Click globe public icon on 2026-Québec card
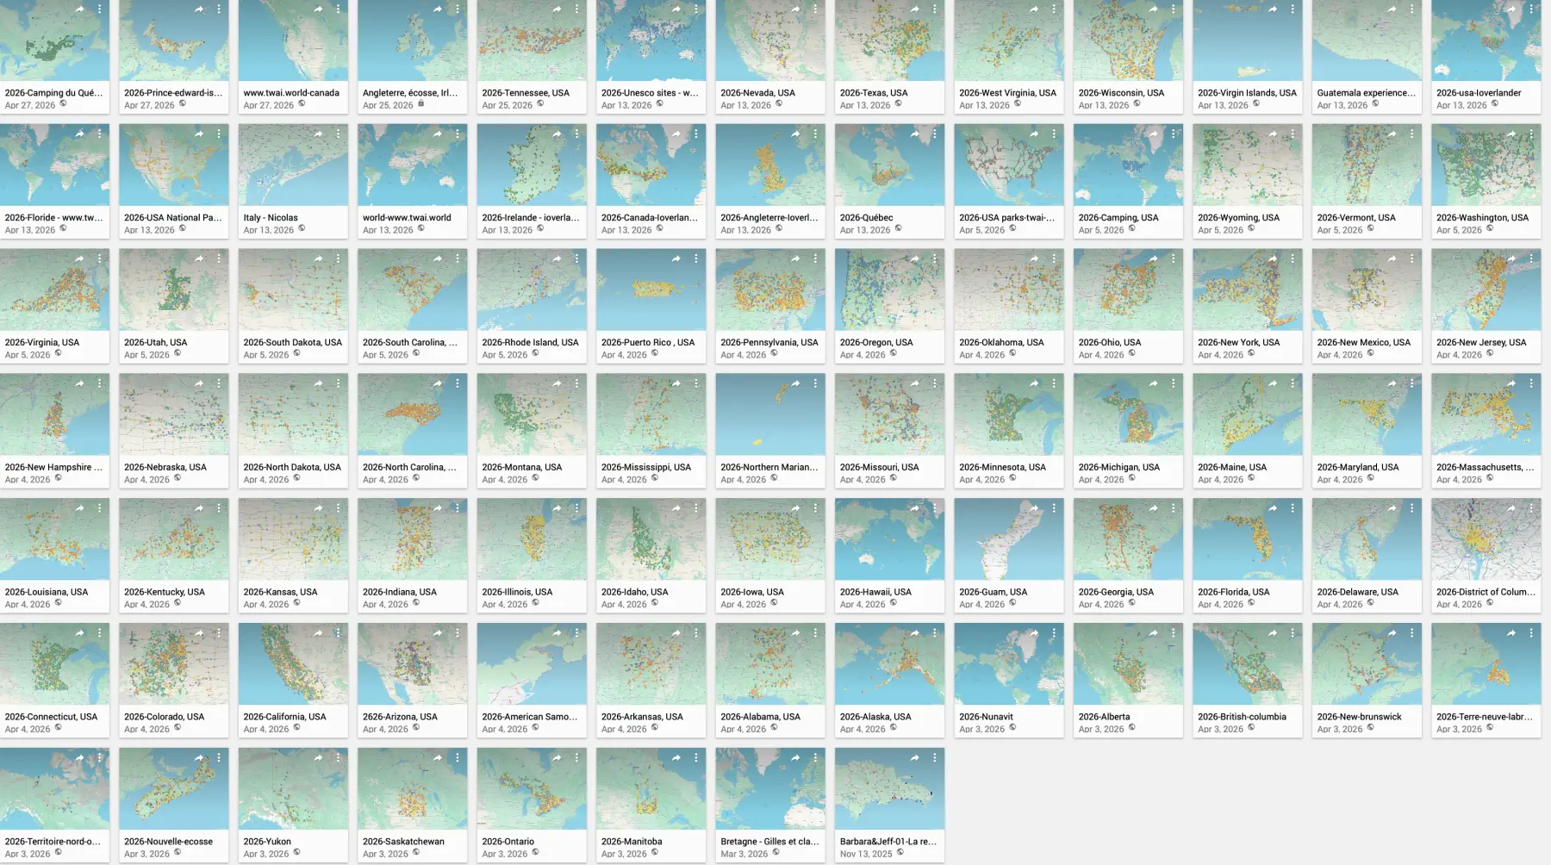1551x865 pixels. [x=898, y=228]
